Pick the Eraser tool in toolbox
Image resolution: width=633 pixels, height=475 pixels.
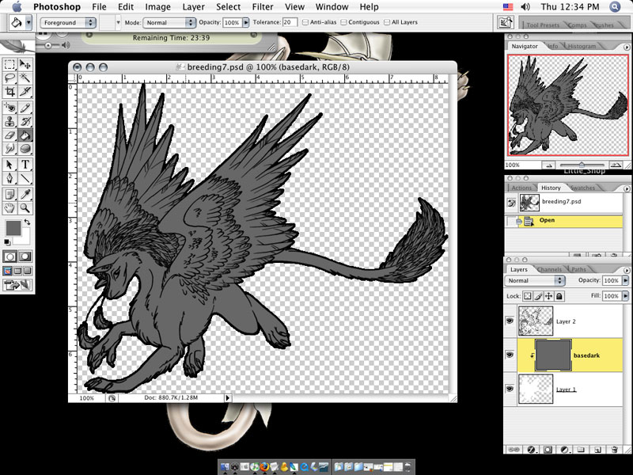coord(9,135)
